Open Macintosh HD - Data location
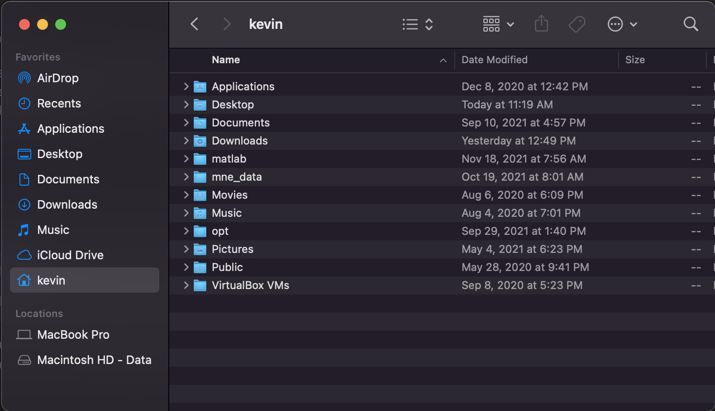Image resolution: width=715 pixels, height=411 pixels. coord(85,360)
